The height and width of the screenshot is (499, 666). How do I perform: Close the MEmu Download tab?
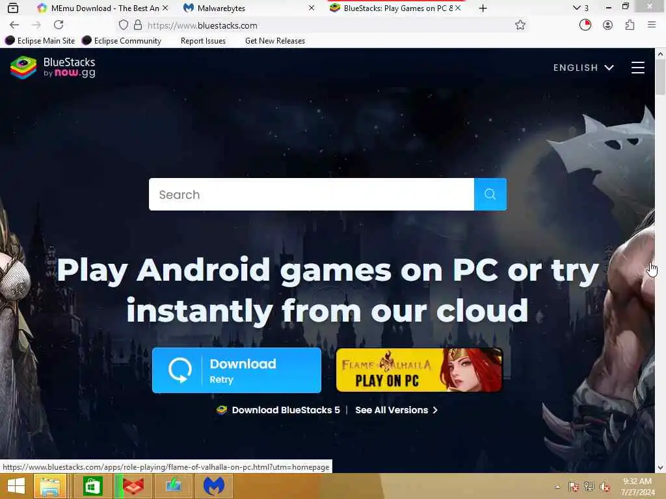coord(165,8)
